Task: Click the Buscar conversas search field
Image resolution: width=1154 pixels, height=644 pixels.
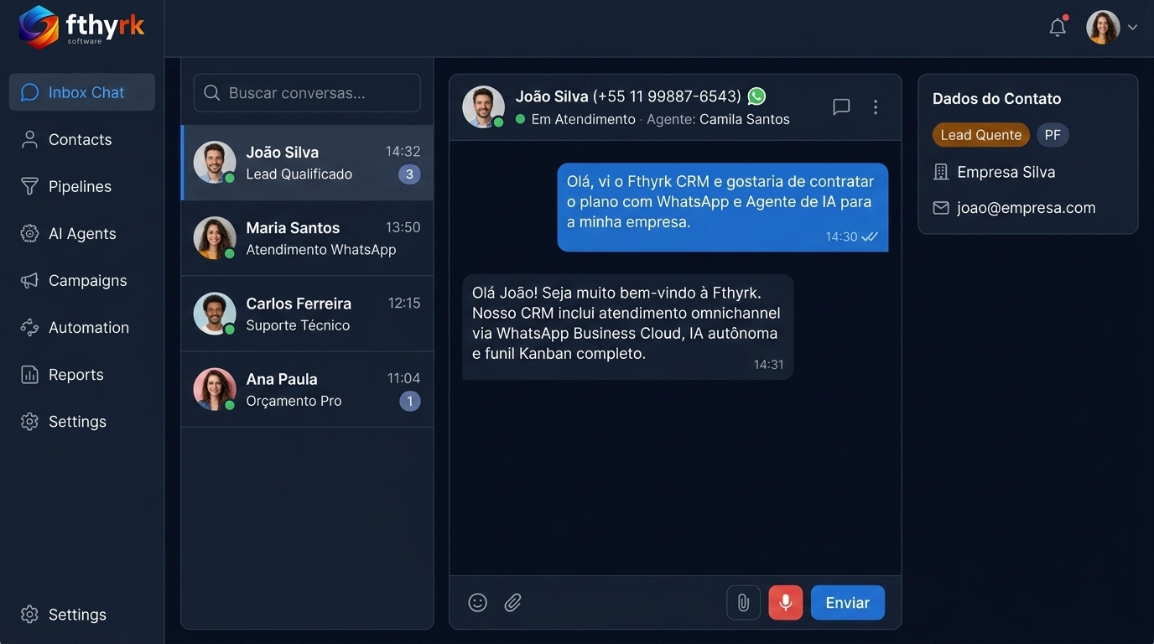Action: click(x=307, y=92)
